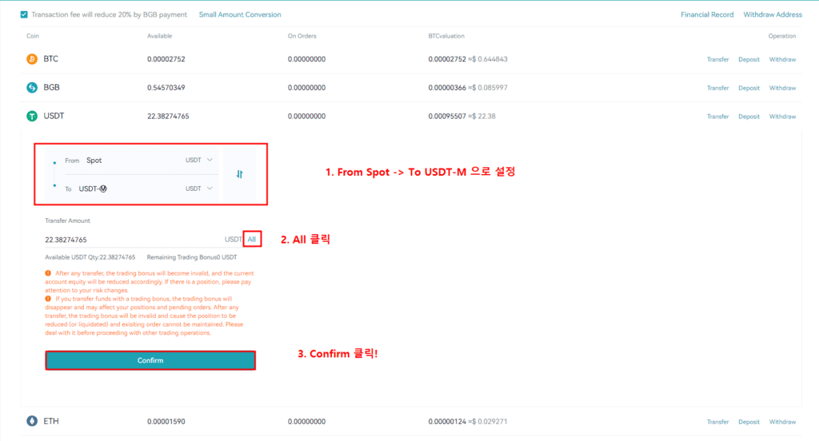Open the From account USDT dropdown

coord(199,161)
